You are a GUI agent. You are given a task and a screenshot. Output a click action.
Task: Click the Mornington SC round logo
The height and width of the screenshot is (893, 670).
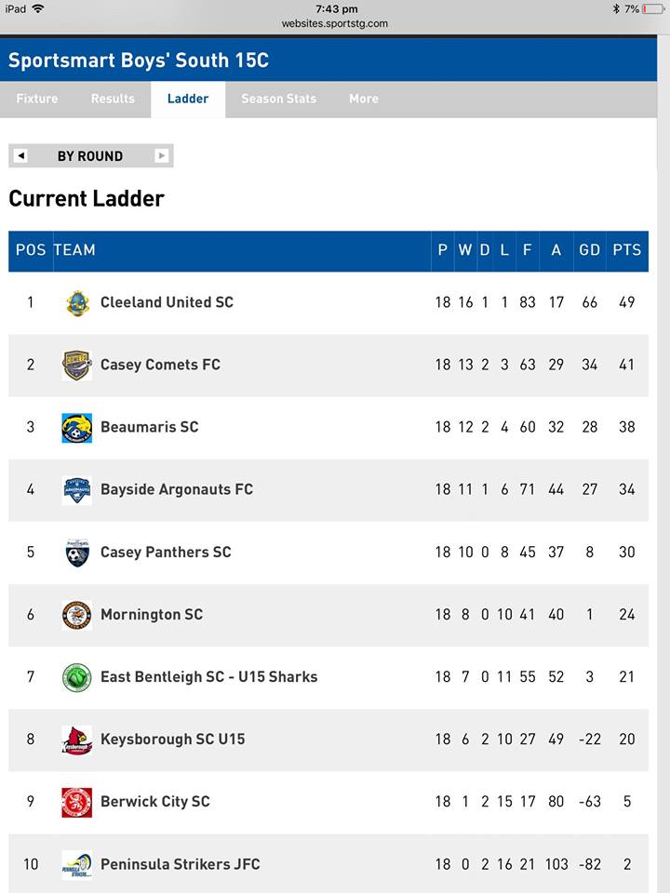pyautogui.click(x=77, y=615)
